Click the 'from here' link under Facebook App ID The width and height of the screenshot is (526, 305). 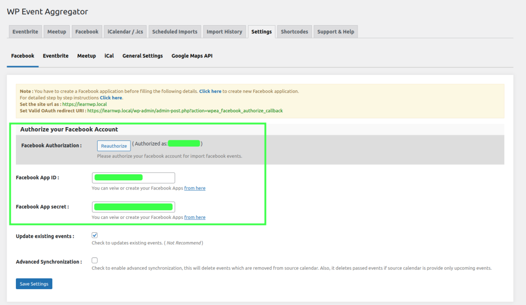point(195,188)
